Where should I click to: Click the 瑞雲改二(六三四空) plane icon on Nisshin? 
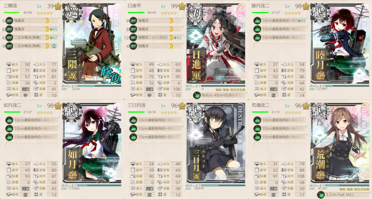point(133,38)
